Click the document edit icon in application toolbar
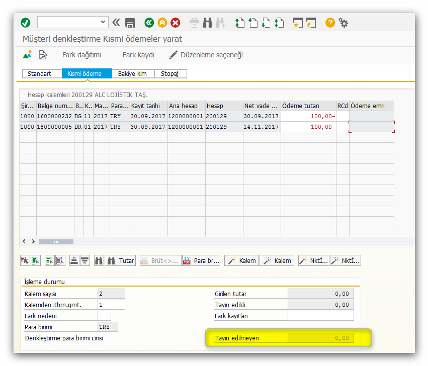428x366 pixels. [43, 55]
